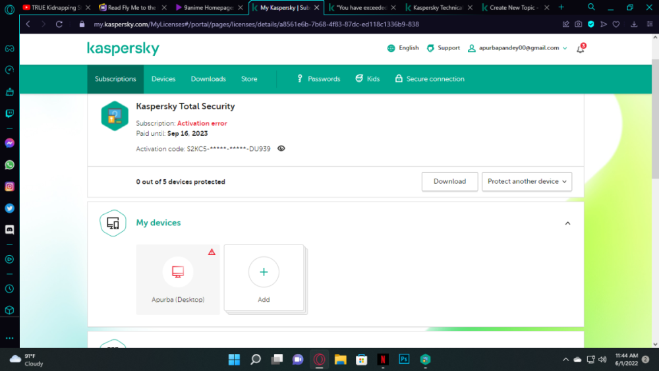Open Instagram in Opera sidebar
The height and width of the screenshot is (371, 659).
(9, 186)
